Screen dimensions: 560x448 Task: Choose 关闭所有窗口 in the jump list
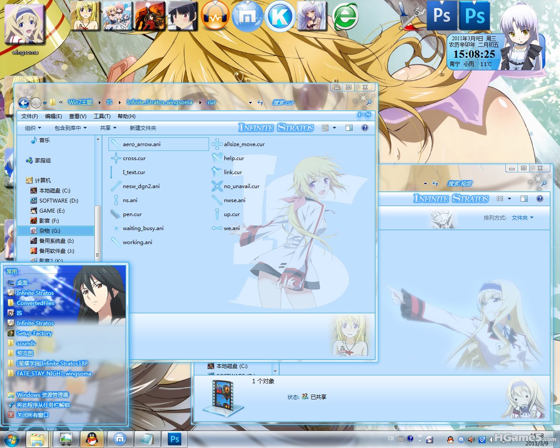32,415
